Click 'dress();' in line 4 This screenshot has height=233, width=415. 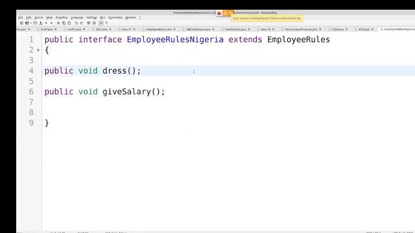(x=122, y=71)
